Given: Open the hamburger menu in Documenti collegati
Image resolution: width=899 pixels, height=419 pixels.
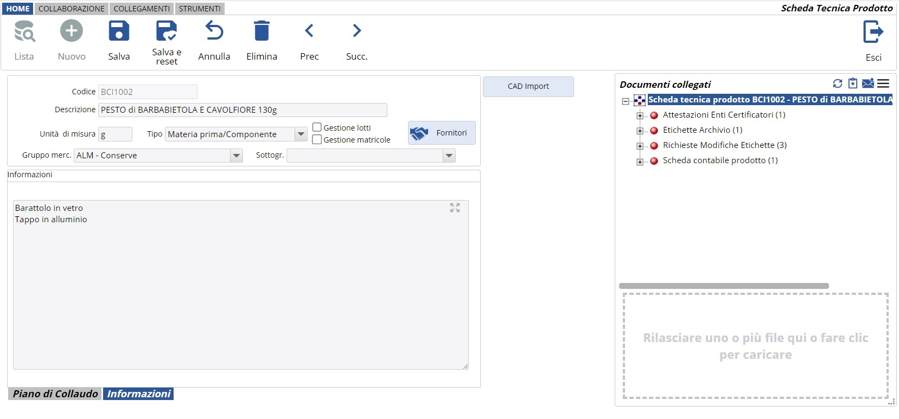Looking at the screenshot, I should (x=883, y=83).
